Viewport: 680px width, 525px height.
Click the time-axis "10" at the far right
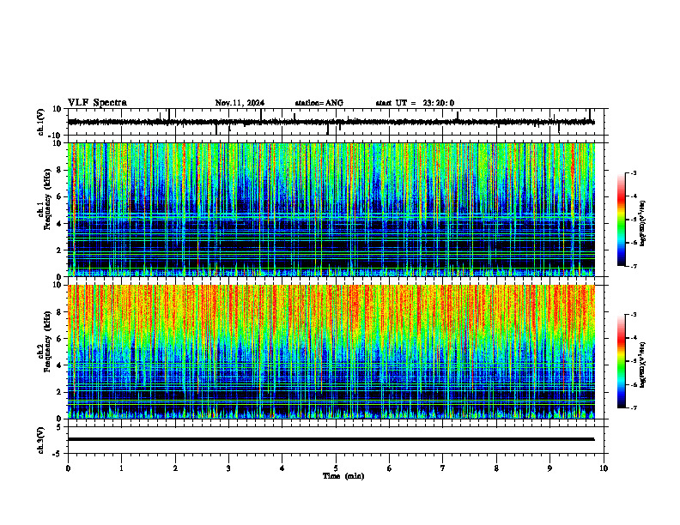click(604, 468)
